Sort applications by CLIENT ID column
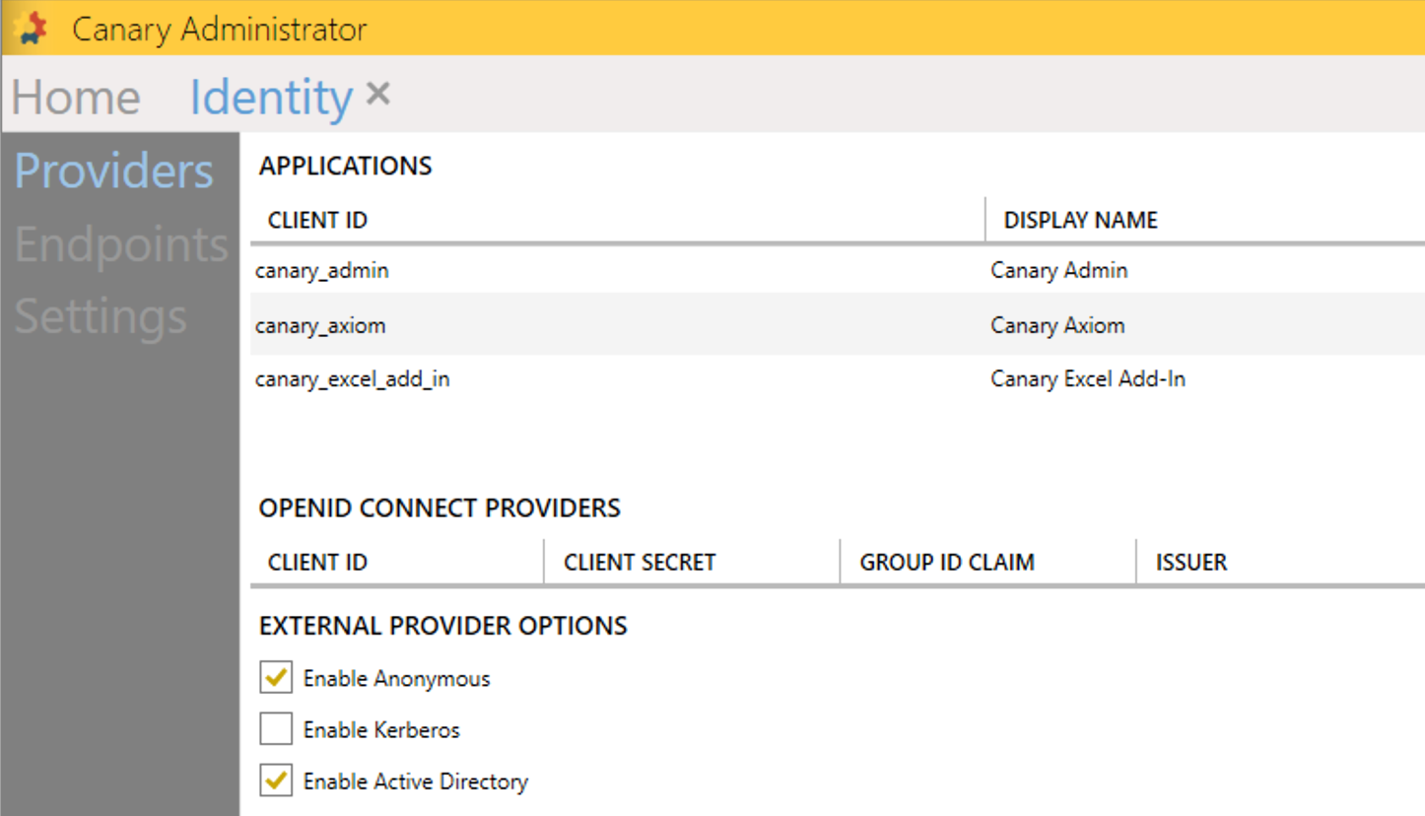 click(317, 220)
